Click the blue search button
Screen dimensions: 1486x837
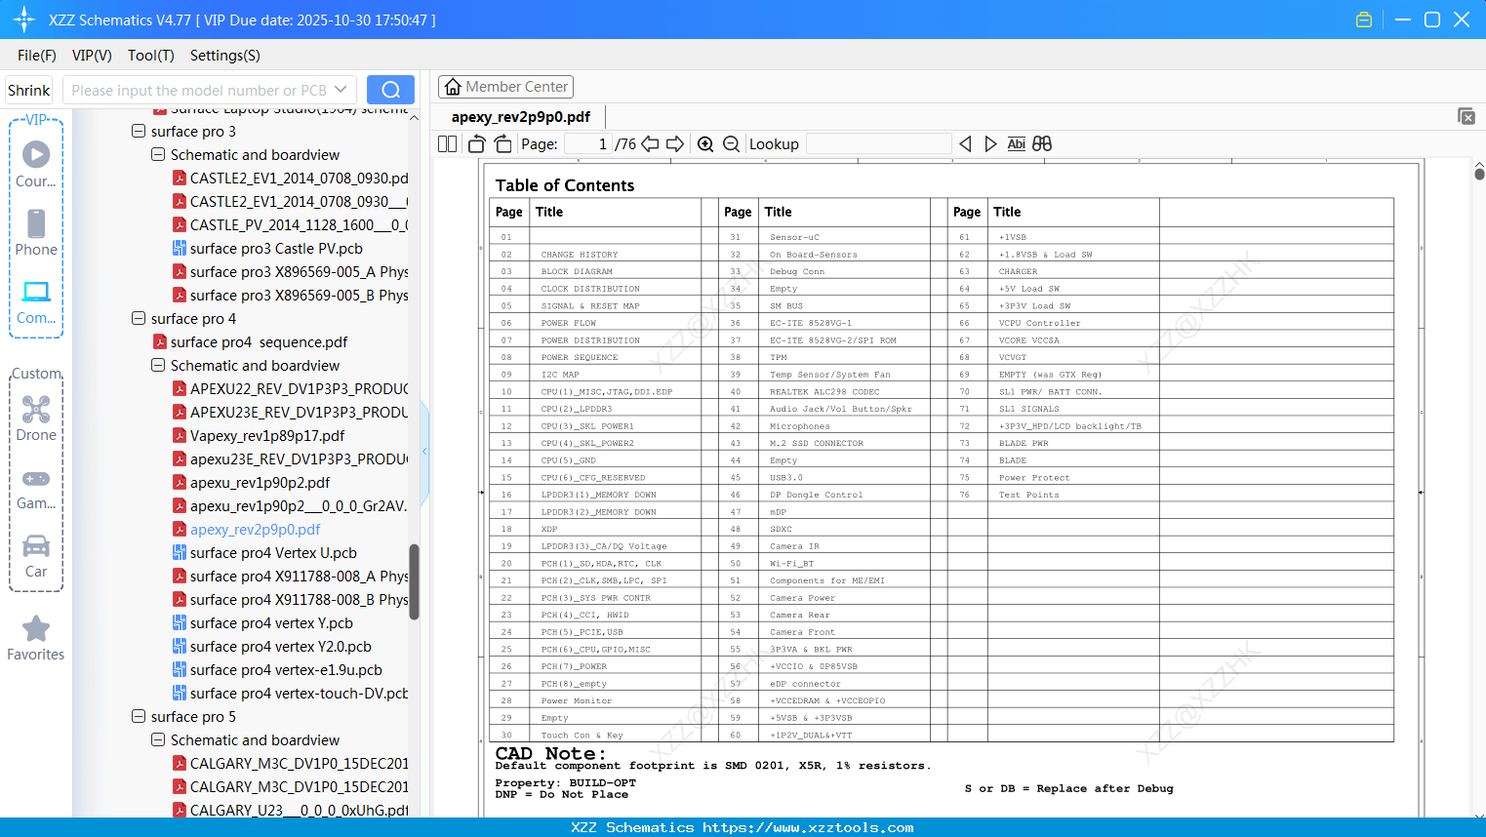pos(390,90)
